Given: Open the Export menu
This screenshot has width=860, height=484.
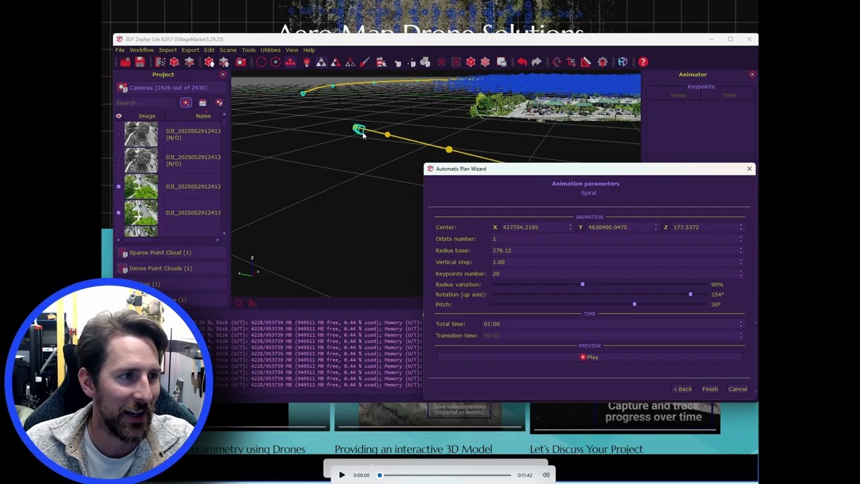Looking at the screenshot, I should click(190, 50).
